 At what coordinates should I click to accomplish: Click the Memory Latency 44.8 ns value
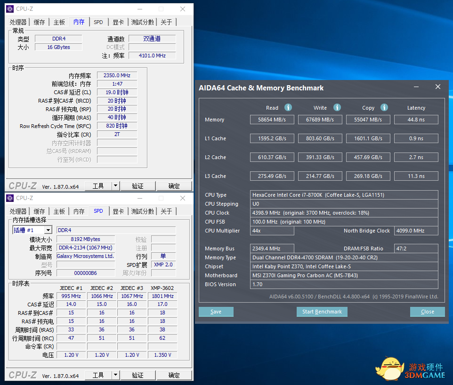point(416,120)
